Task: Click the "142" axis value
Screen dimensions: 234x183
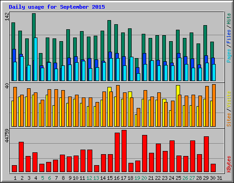Action: [x=7, y=17]
